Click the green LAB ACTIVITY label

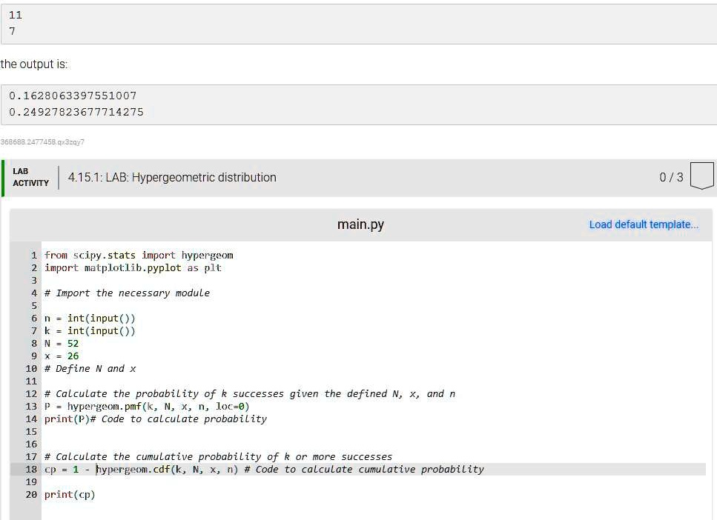tap(30, 177)
